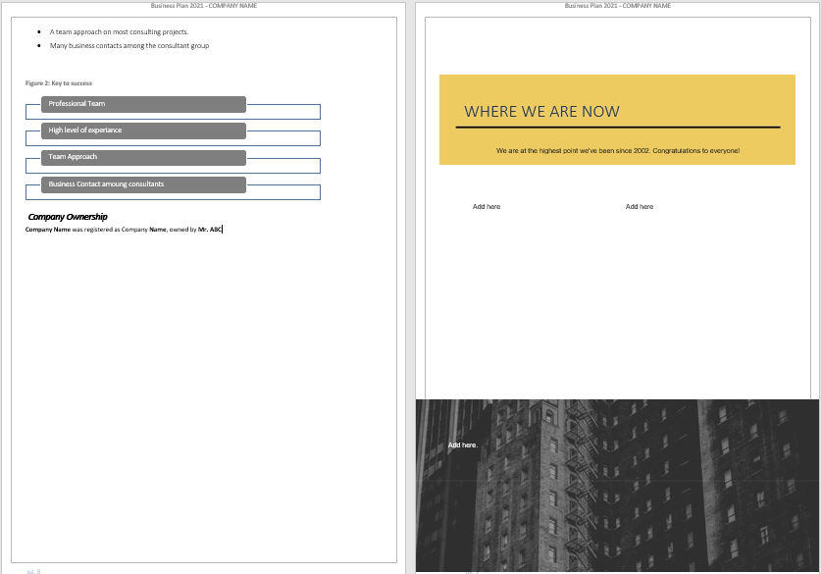Click the 'Many business contacts' bullet line

point(128,46)
